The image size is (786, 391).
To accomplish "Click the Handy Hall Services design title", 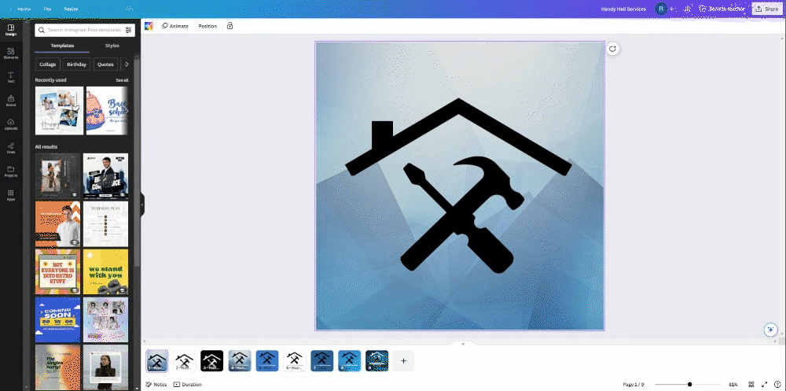I will (x=623, y=9).
